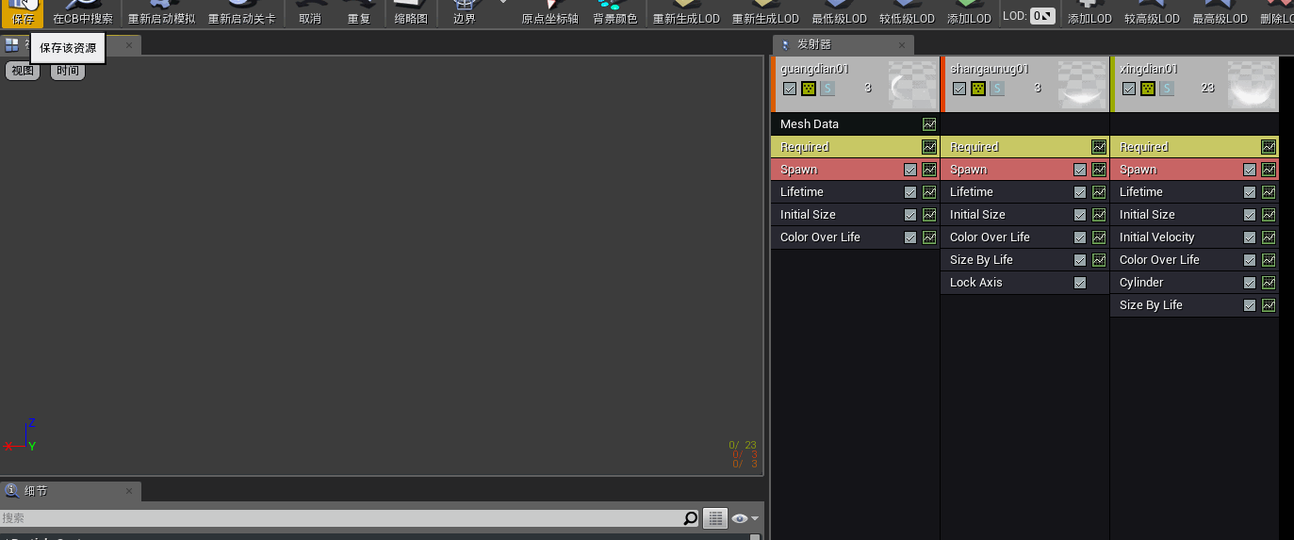Add shangaunug01 Size By Life curve graph
Image resolution: width=1294 pixels, height=540 pixels.
1099,260
